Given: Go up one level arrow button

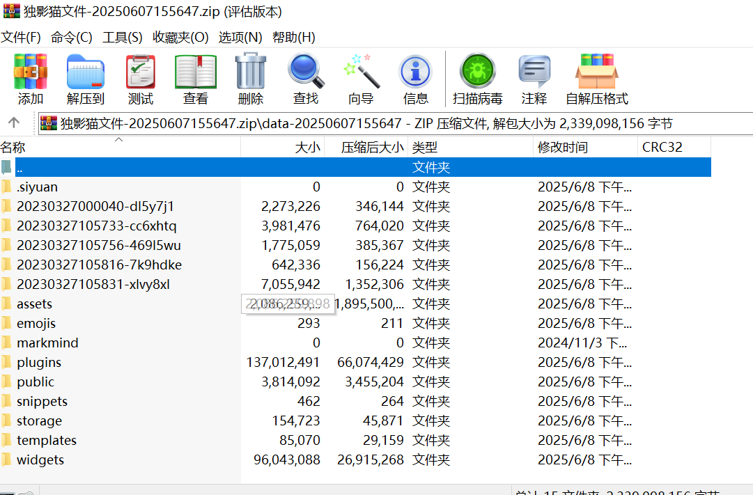Looking at the screenshot, I should click(14, 123).
